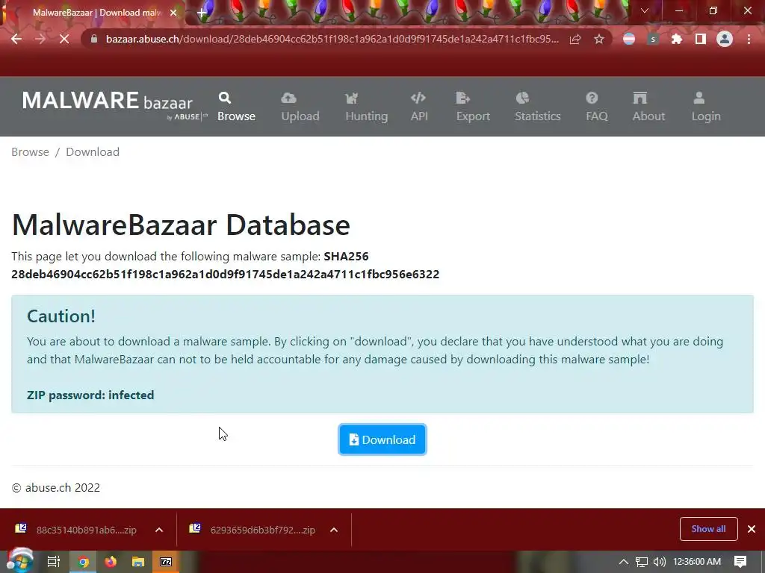765x573 pixels.
Task: Open Task View on taskbar
Action: (x=54, y=562)
